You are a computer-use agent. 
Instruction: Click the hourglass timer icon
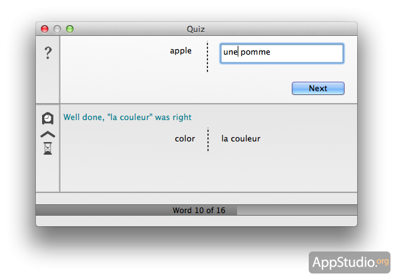coord(48,148)
